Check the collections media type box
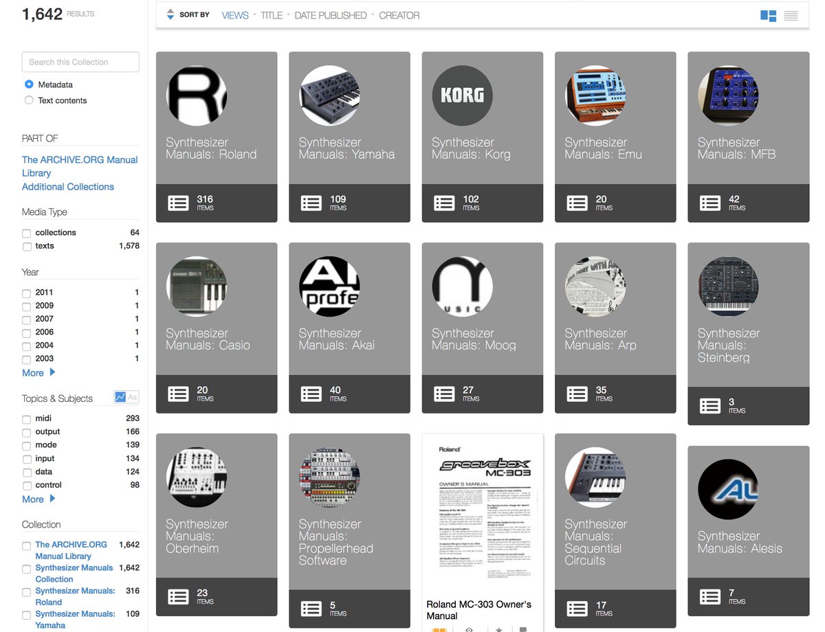 point(26,234)
